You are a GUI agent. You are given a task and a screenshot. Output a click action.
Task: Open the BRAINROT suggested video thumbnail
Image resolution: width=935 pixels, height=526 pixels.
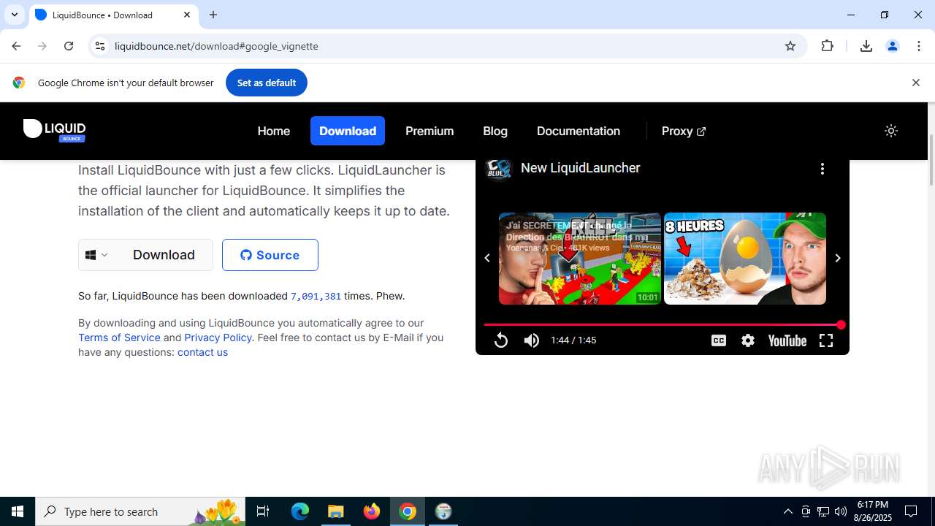580,259
